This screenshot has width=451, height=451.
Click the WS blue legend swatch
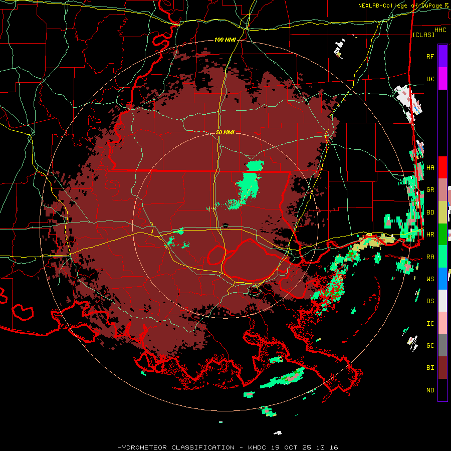coord(442,279)
